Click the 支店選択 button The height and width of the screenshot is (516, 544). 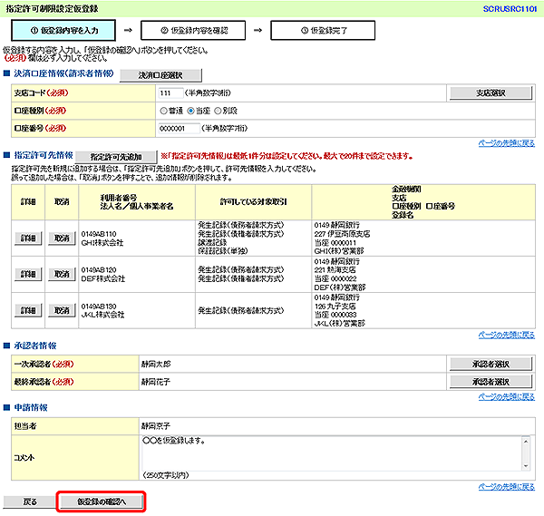[x=491, y=93]
